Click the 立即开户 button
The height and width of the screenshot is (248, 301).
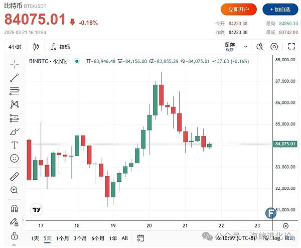click(238, 9)
